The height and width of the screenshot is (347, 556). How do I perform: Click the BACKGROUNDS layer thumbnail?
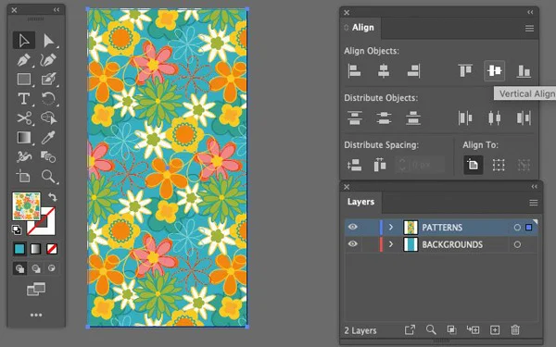pyautogui.click(x=411, y=244)
